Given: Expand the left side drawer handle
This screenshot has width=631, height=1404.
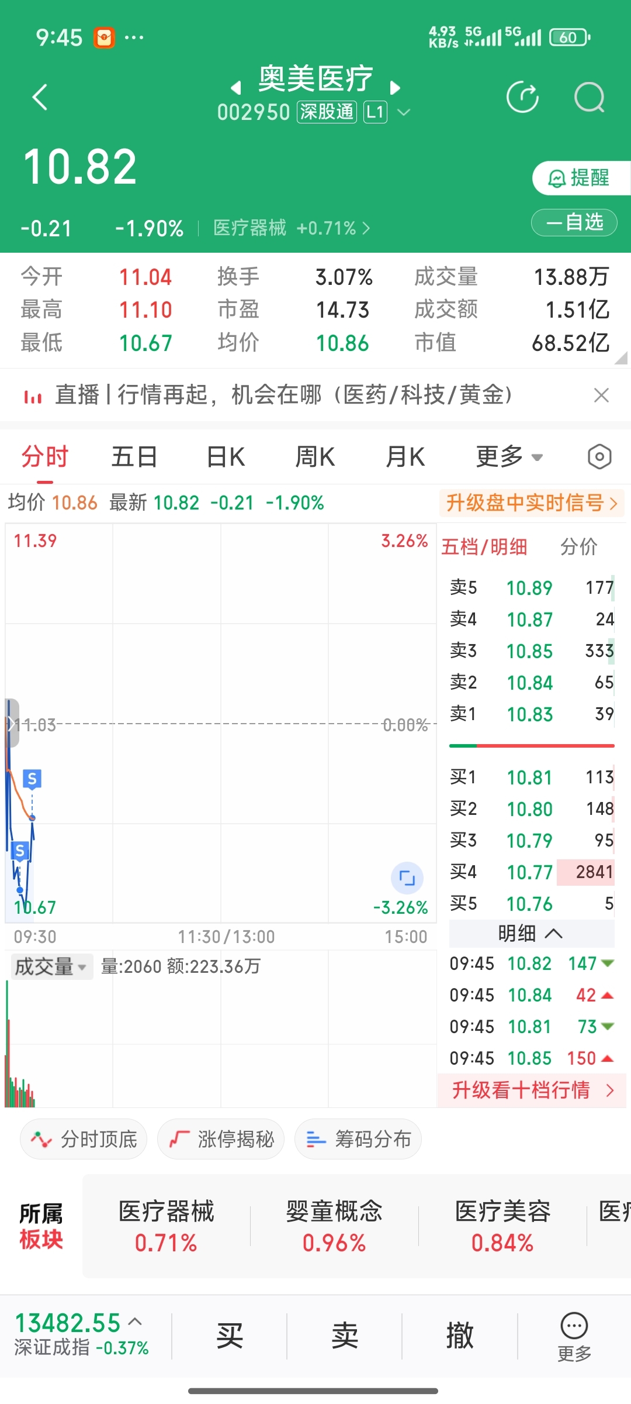Looking at the screenshot, I should click(x=12, y=723).
